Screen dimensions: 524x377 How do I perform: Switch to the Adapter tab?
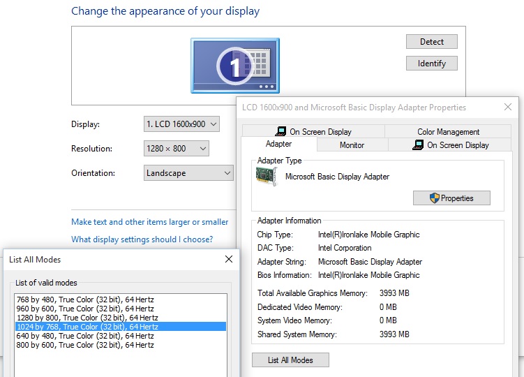278,144
